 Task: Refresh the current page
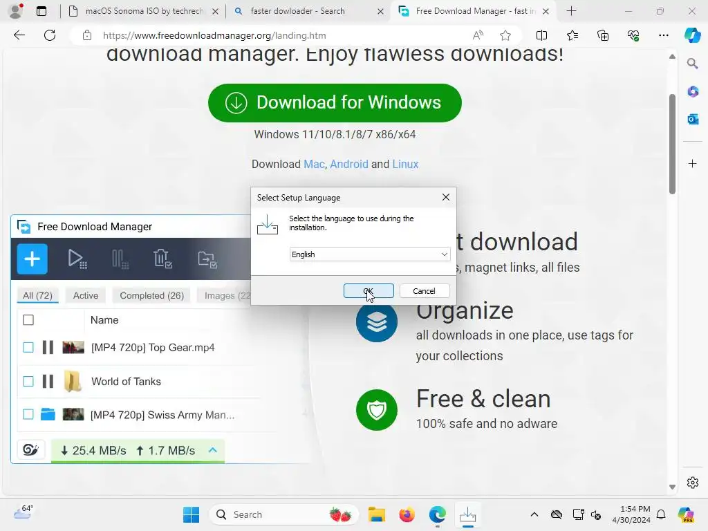pyautogui.click(x=50, y=35)
